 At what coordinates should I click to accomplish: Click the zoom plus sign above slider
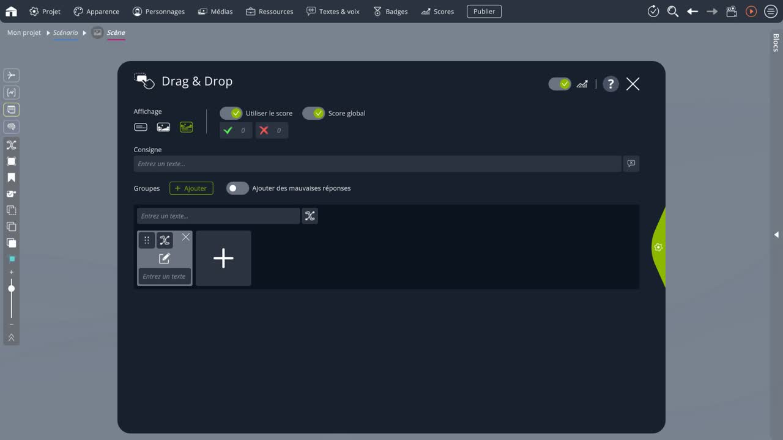point(11,272)
